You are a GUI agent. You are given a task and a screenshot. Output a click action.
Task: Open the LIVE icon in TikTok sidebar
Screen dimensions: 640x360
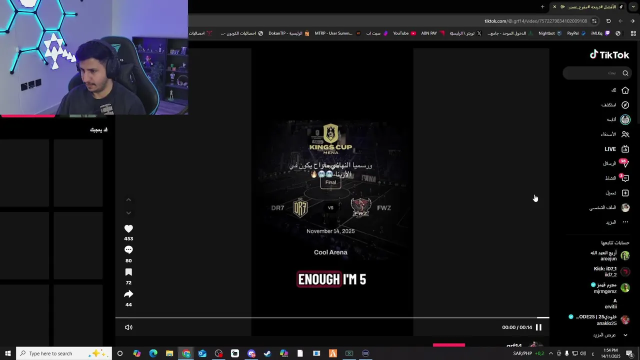[x=625, y=149]
